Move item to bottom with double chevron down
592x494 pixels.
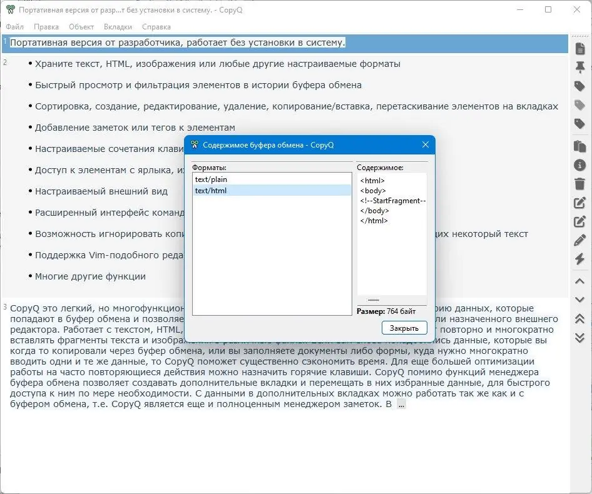(580, 338)
